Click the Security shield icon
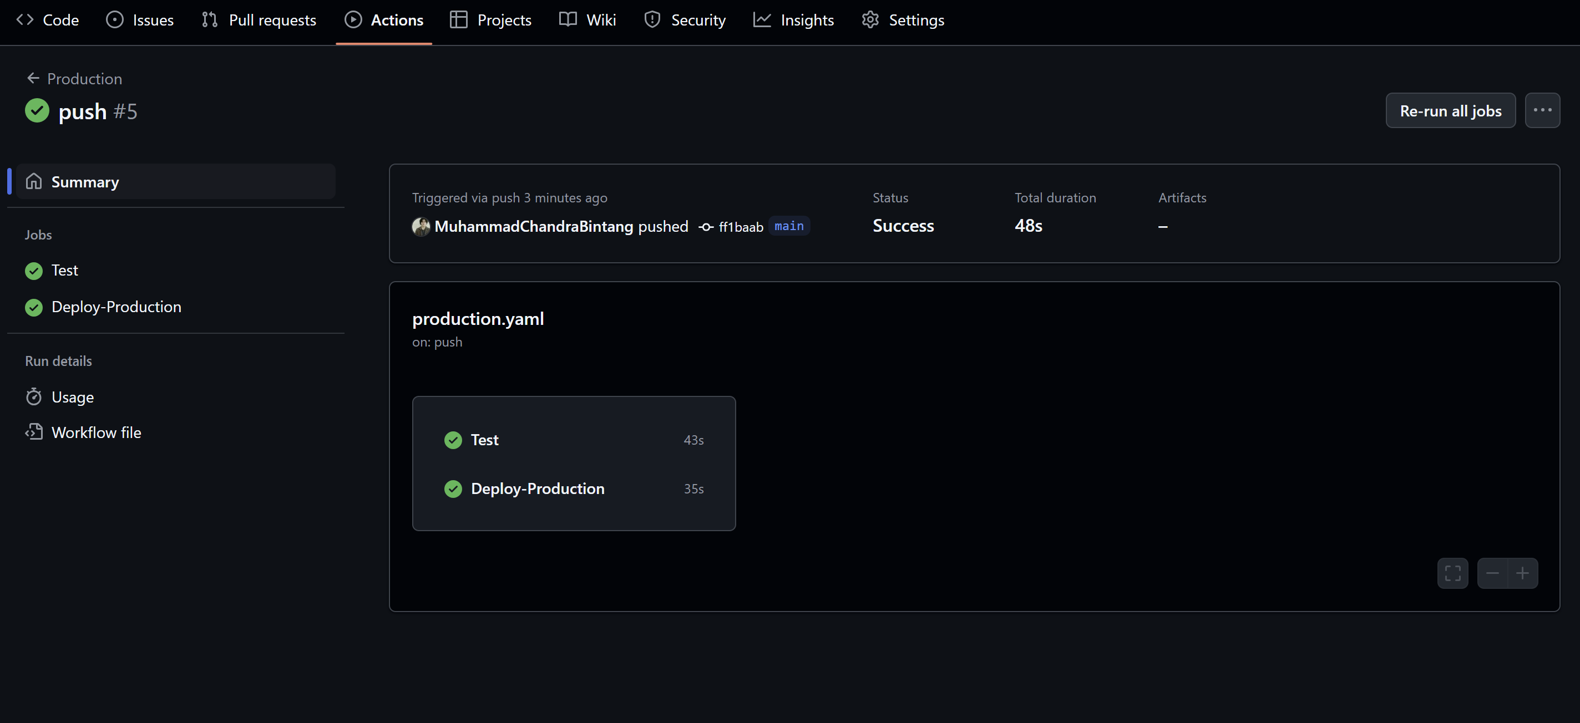 (652, 19)
